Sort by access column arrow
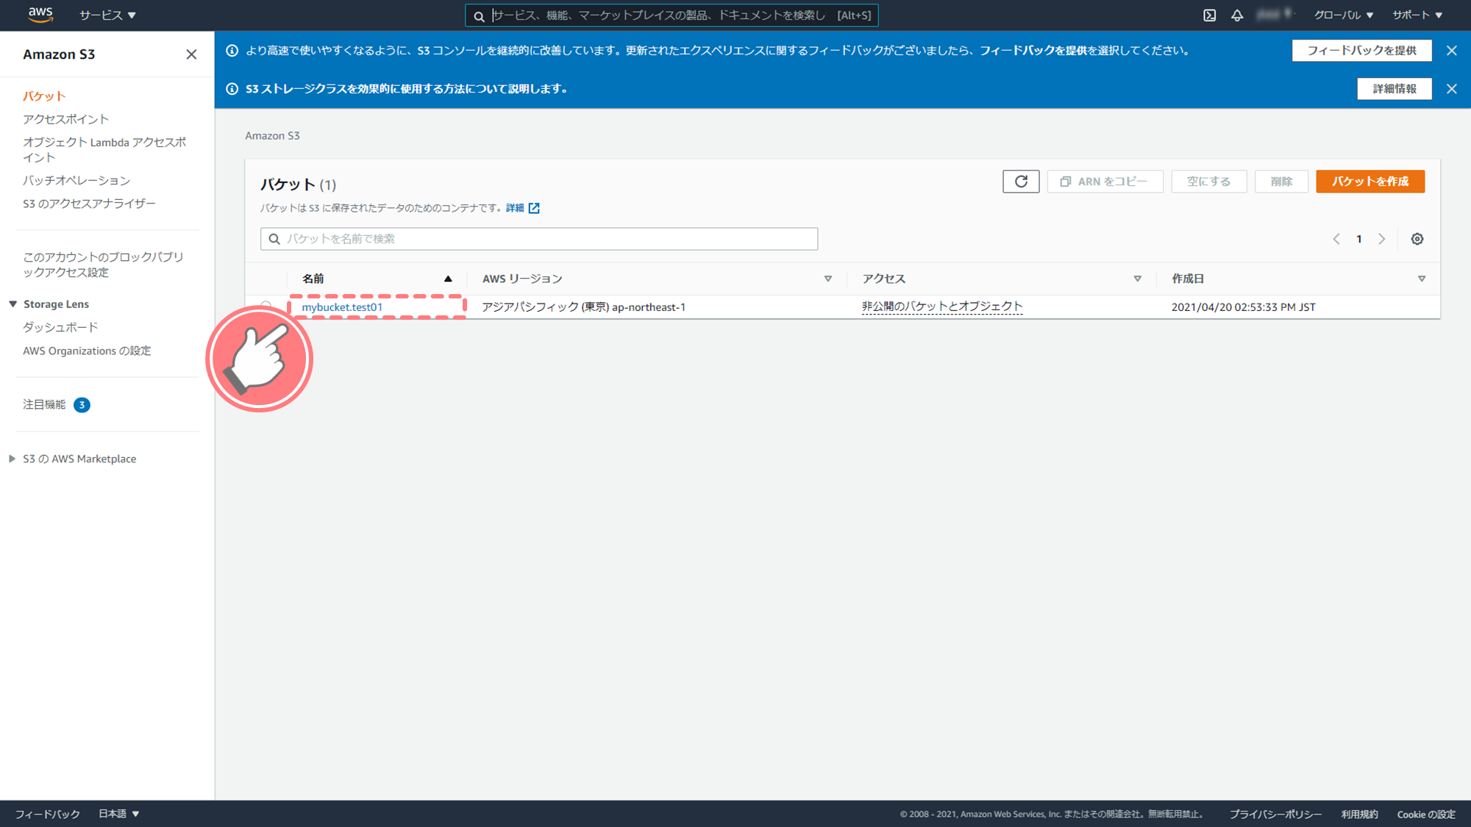Viewport: 1471px width, 827px height. click(x=1138, y=279)
